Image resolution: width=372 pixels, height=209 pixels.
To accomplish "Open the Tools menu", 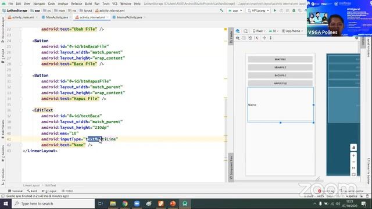I will click(x=106, y=3).
